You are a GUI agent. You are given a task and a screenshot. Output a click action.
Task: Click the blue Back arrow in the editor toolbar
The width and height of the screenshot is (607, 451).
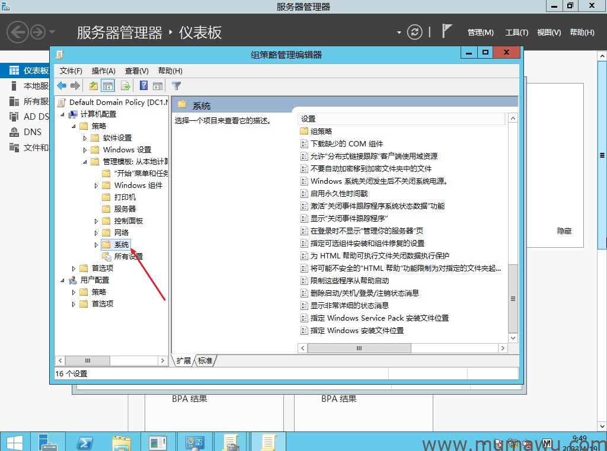point(62,86)
